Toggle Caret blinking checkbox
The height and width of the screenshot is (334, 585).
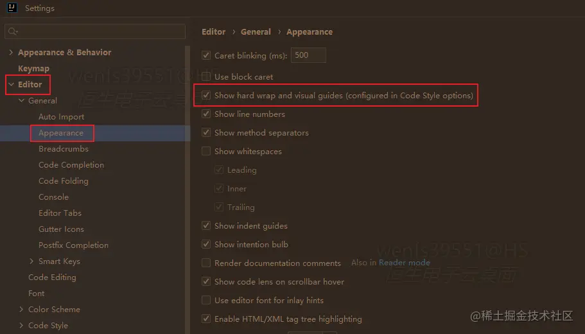pos(206,55)
